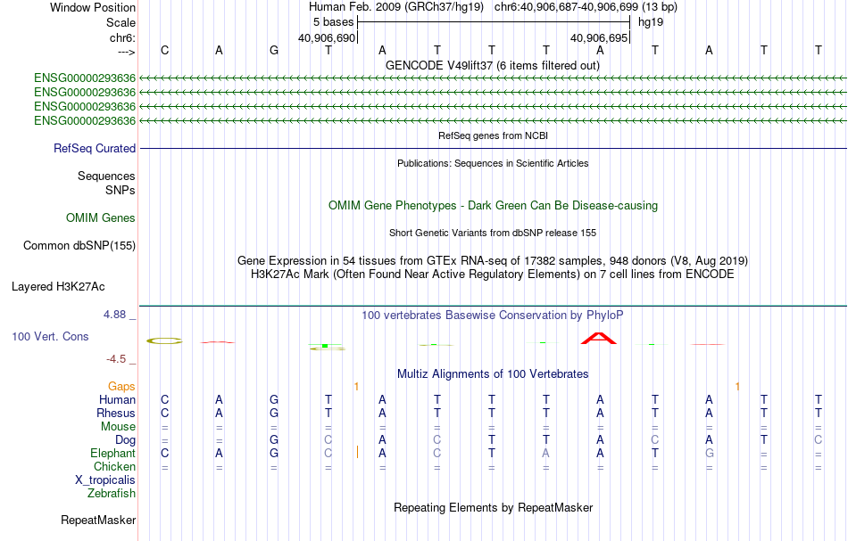Click the faded A in the Elephant row
This screenshot has width=848, height=541.
click(x=545, y=453)
